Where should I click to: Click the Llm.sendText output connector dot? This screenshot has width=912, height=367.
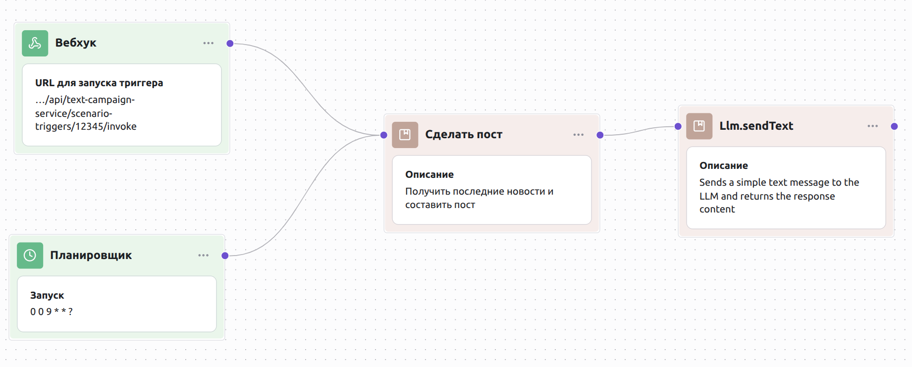[x=894, y=126]
